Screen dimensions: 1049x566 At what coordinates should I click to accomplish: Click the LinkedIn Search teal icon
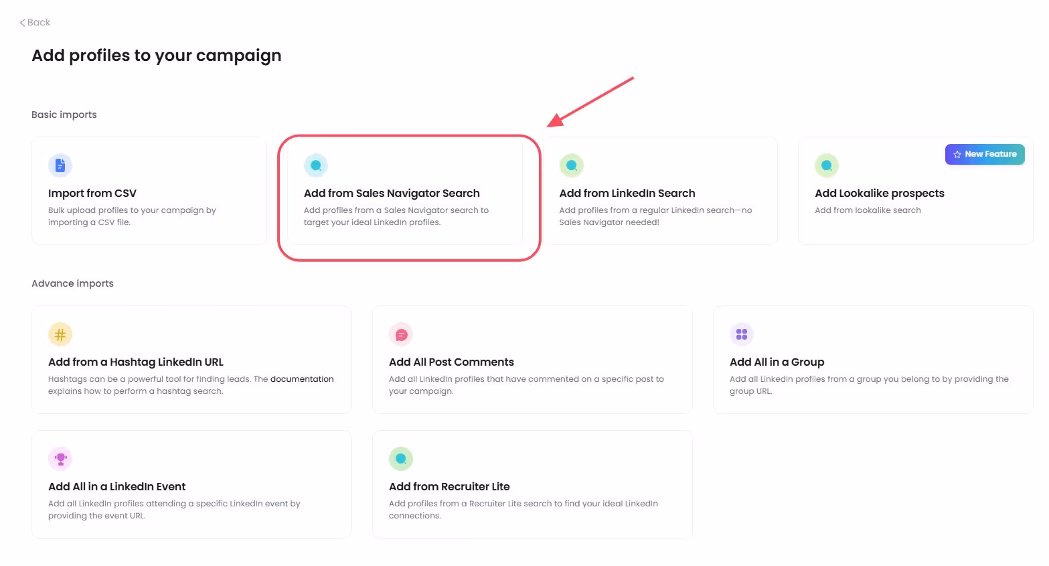[571, 165]
